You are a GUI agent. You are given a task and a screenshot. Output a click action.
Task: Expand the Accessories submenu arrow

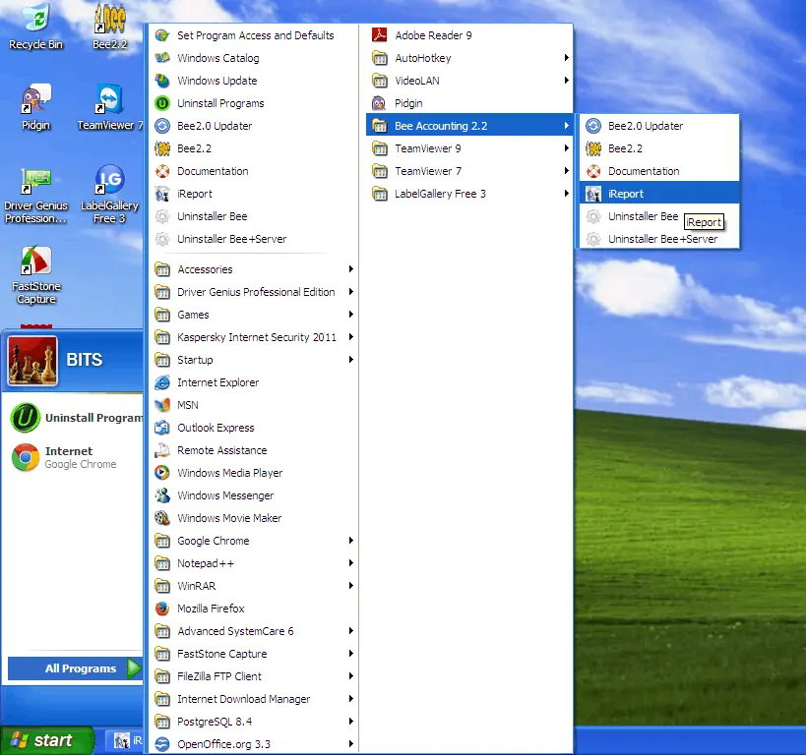click(350, 269)
